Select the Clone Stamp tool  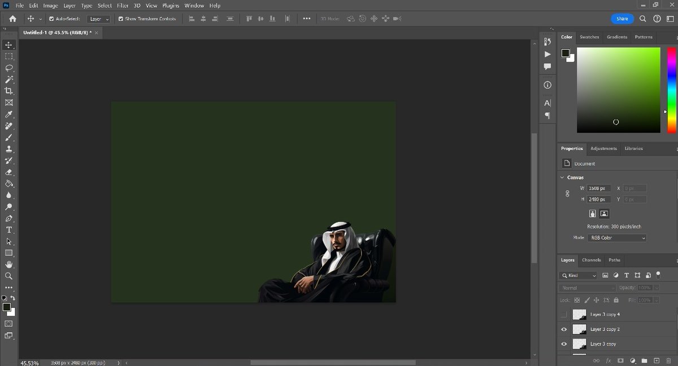(x=9, y=149)
